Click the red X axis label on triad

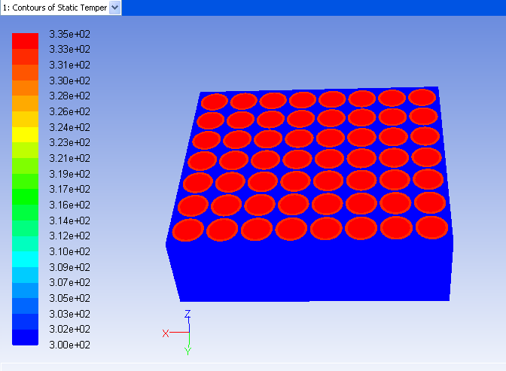(166, 333)
